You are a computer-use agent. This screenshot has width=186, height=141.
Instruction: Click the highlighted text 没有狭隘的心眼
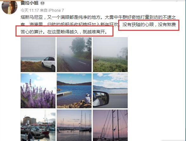point(138,24)
